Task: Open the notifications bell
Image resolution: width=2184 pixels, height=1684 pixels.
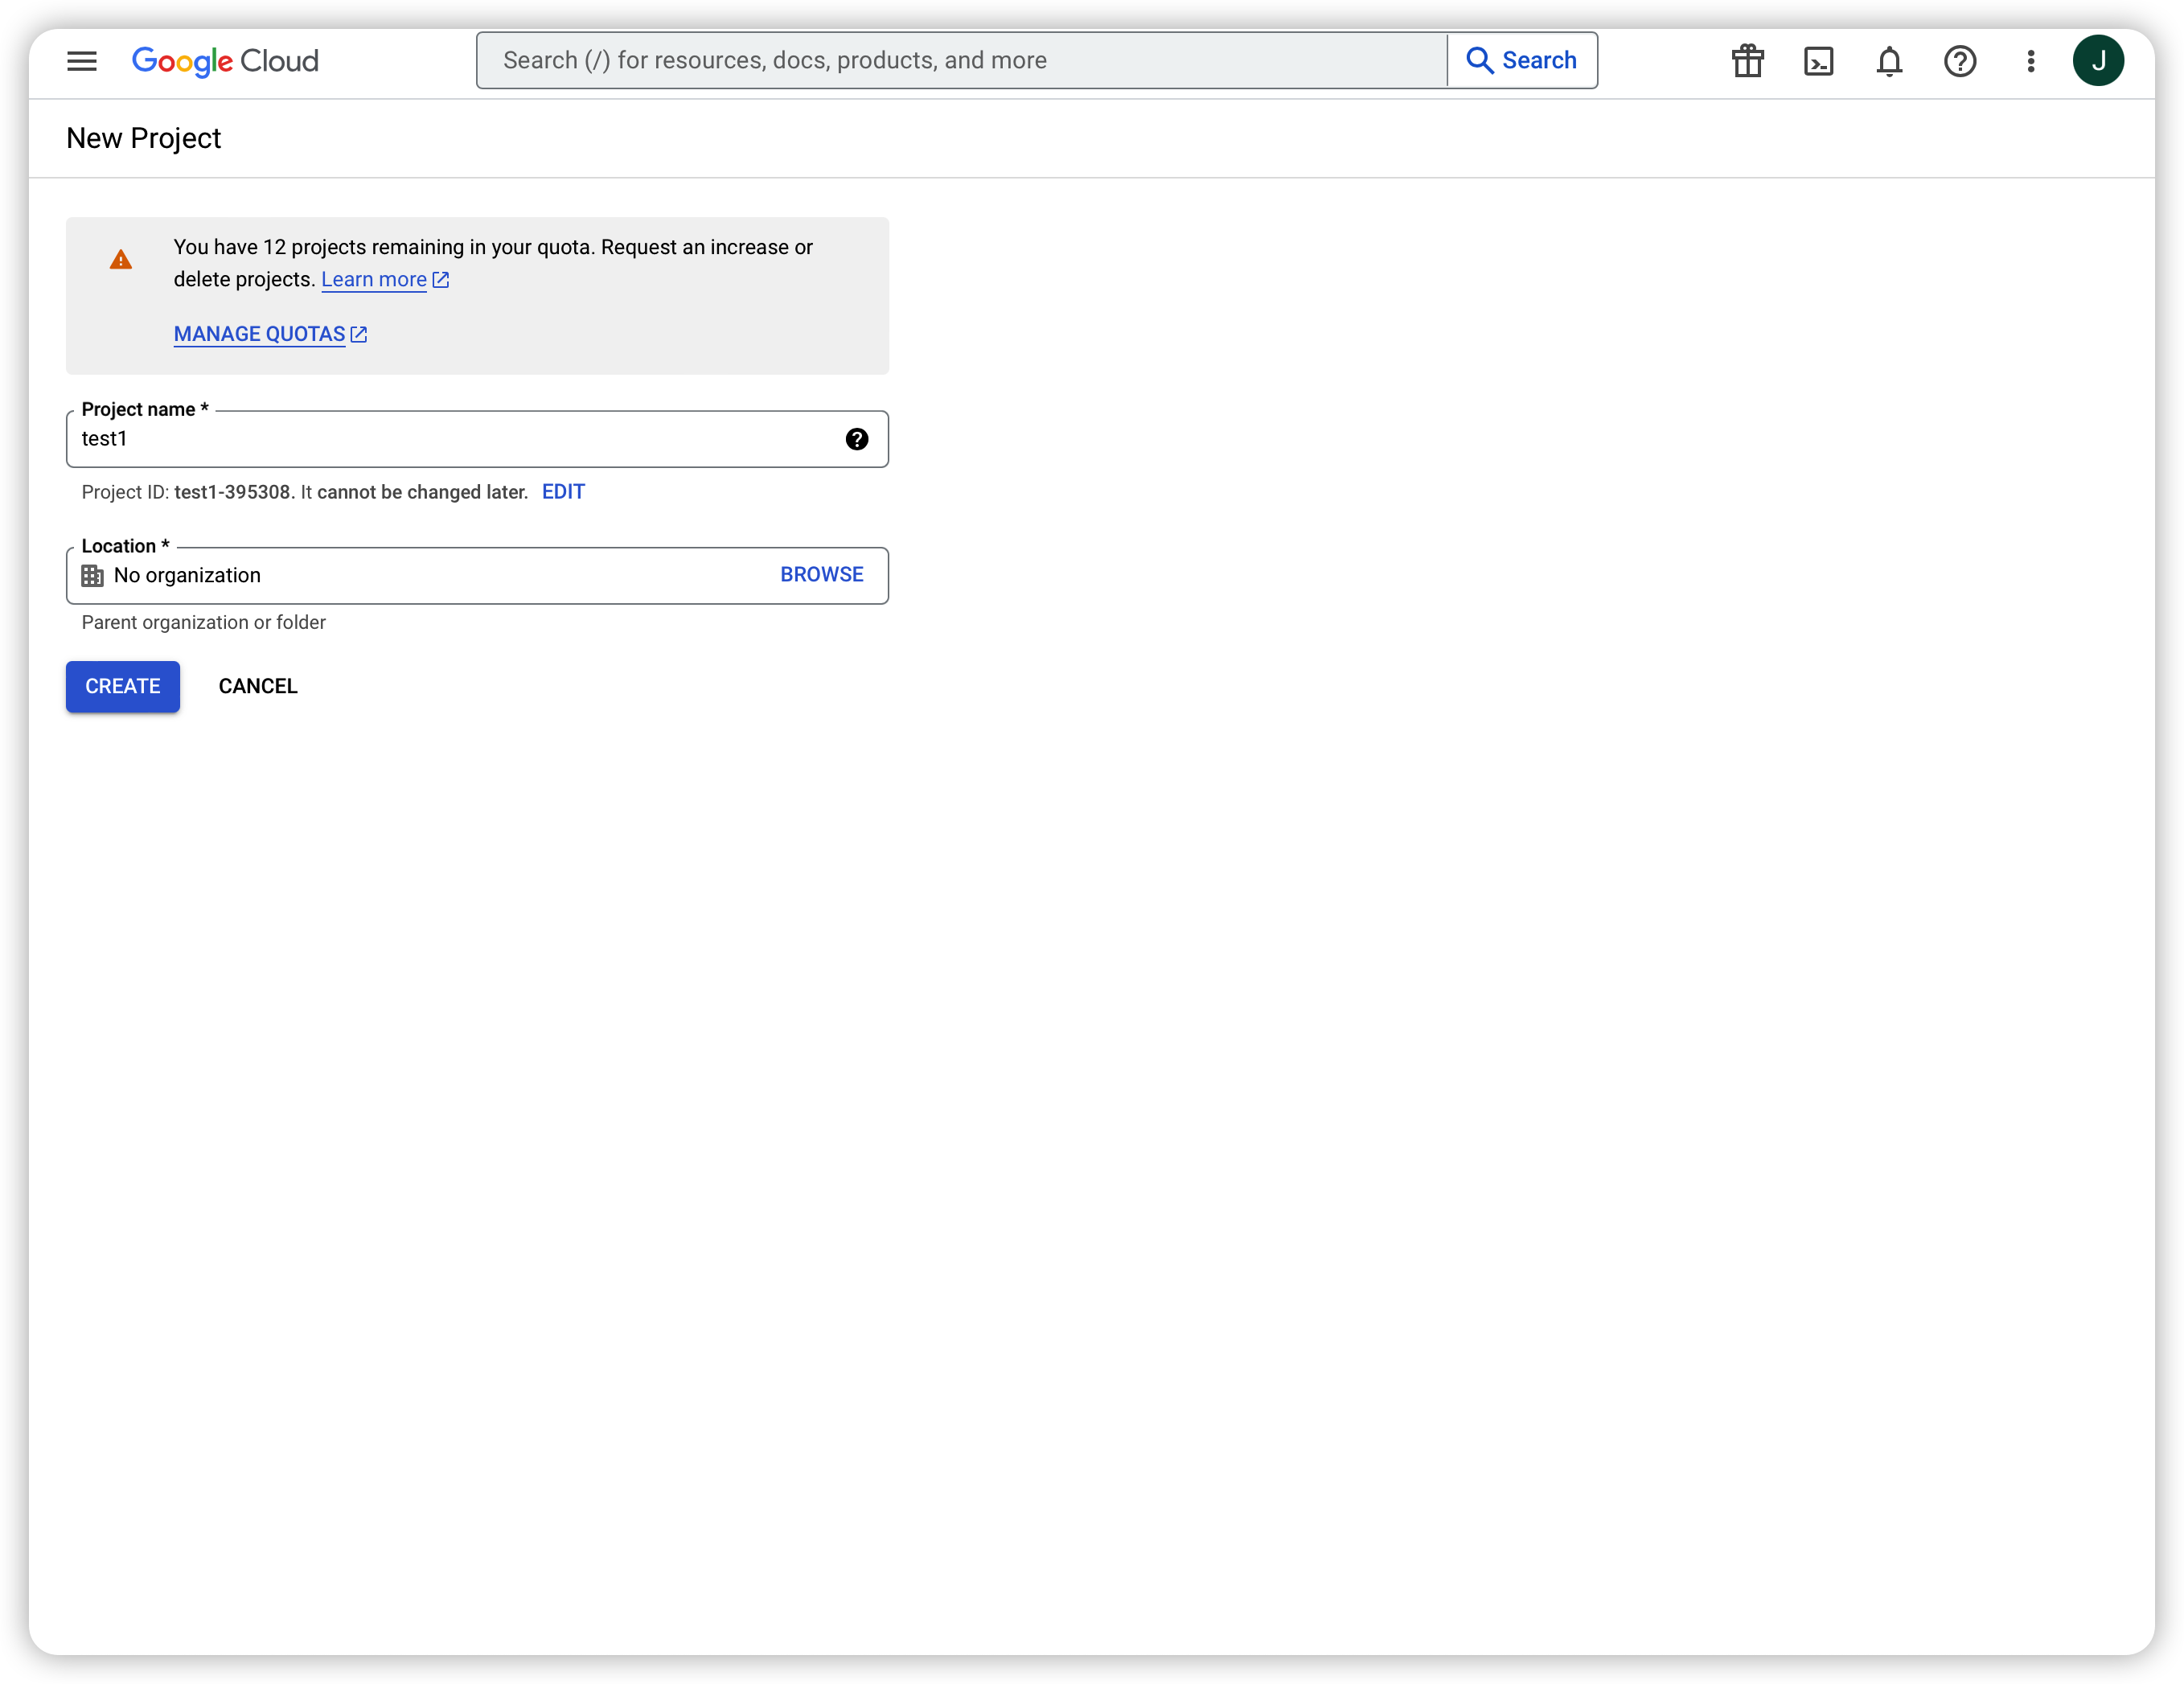Action: click(x=1888, y=61)
